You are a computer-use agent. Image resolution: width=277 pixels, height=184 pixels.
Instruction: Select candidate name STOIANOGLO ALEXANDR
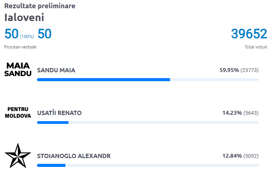[74, 156]
